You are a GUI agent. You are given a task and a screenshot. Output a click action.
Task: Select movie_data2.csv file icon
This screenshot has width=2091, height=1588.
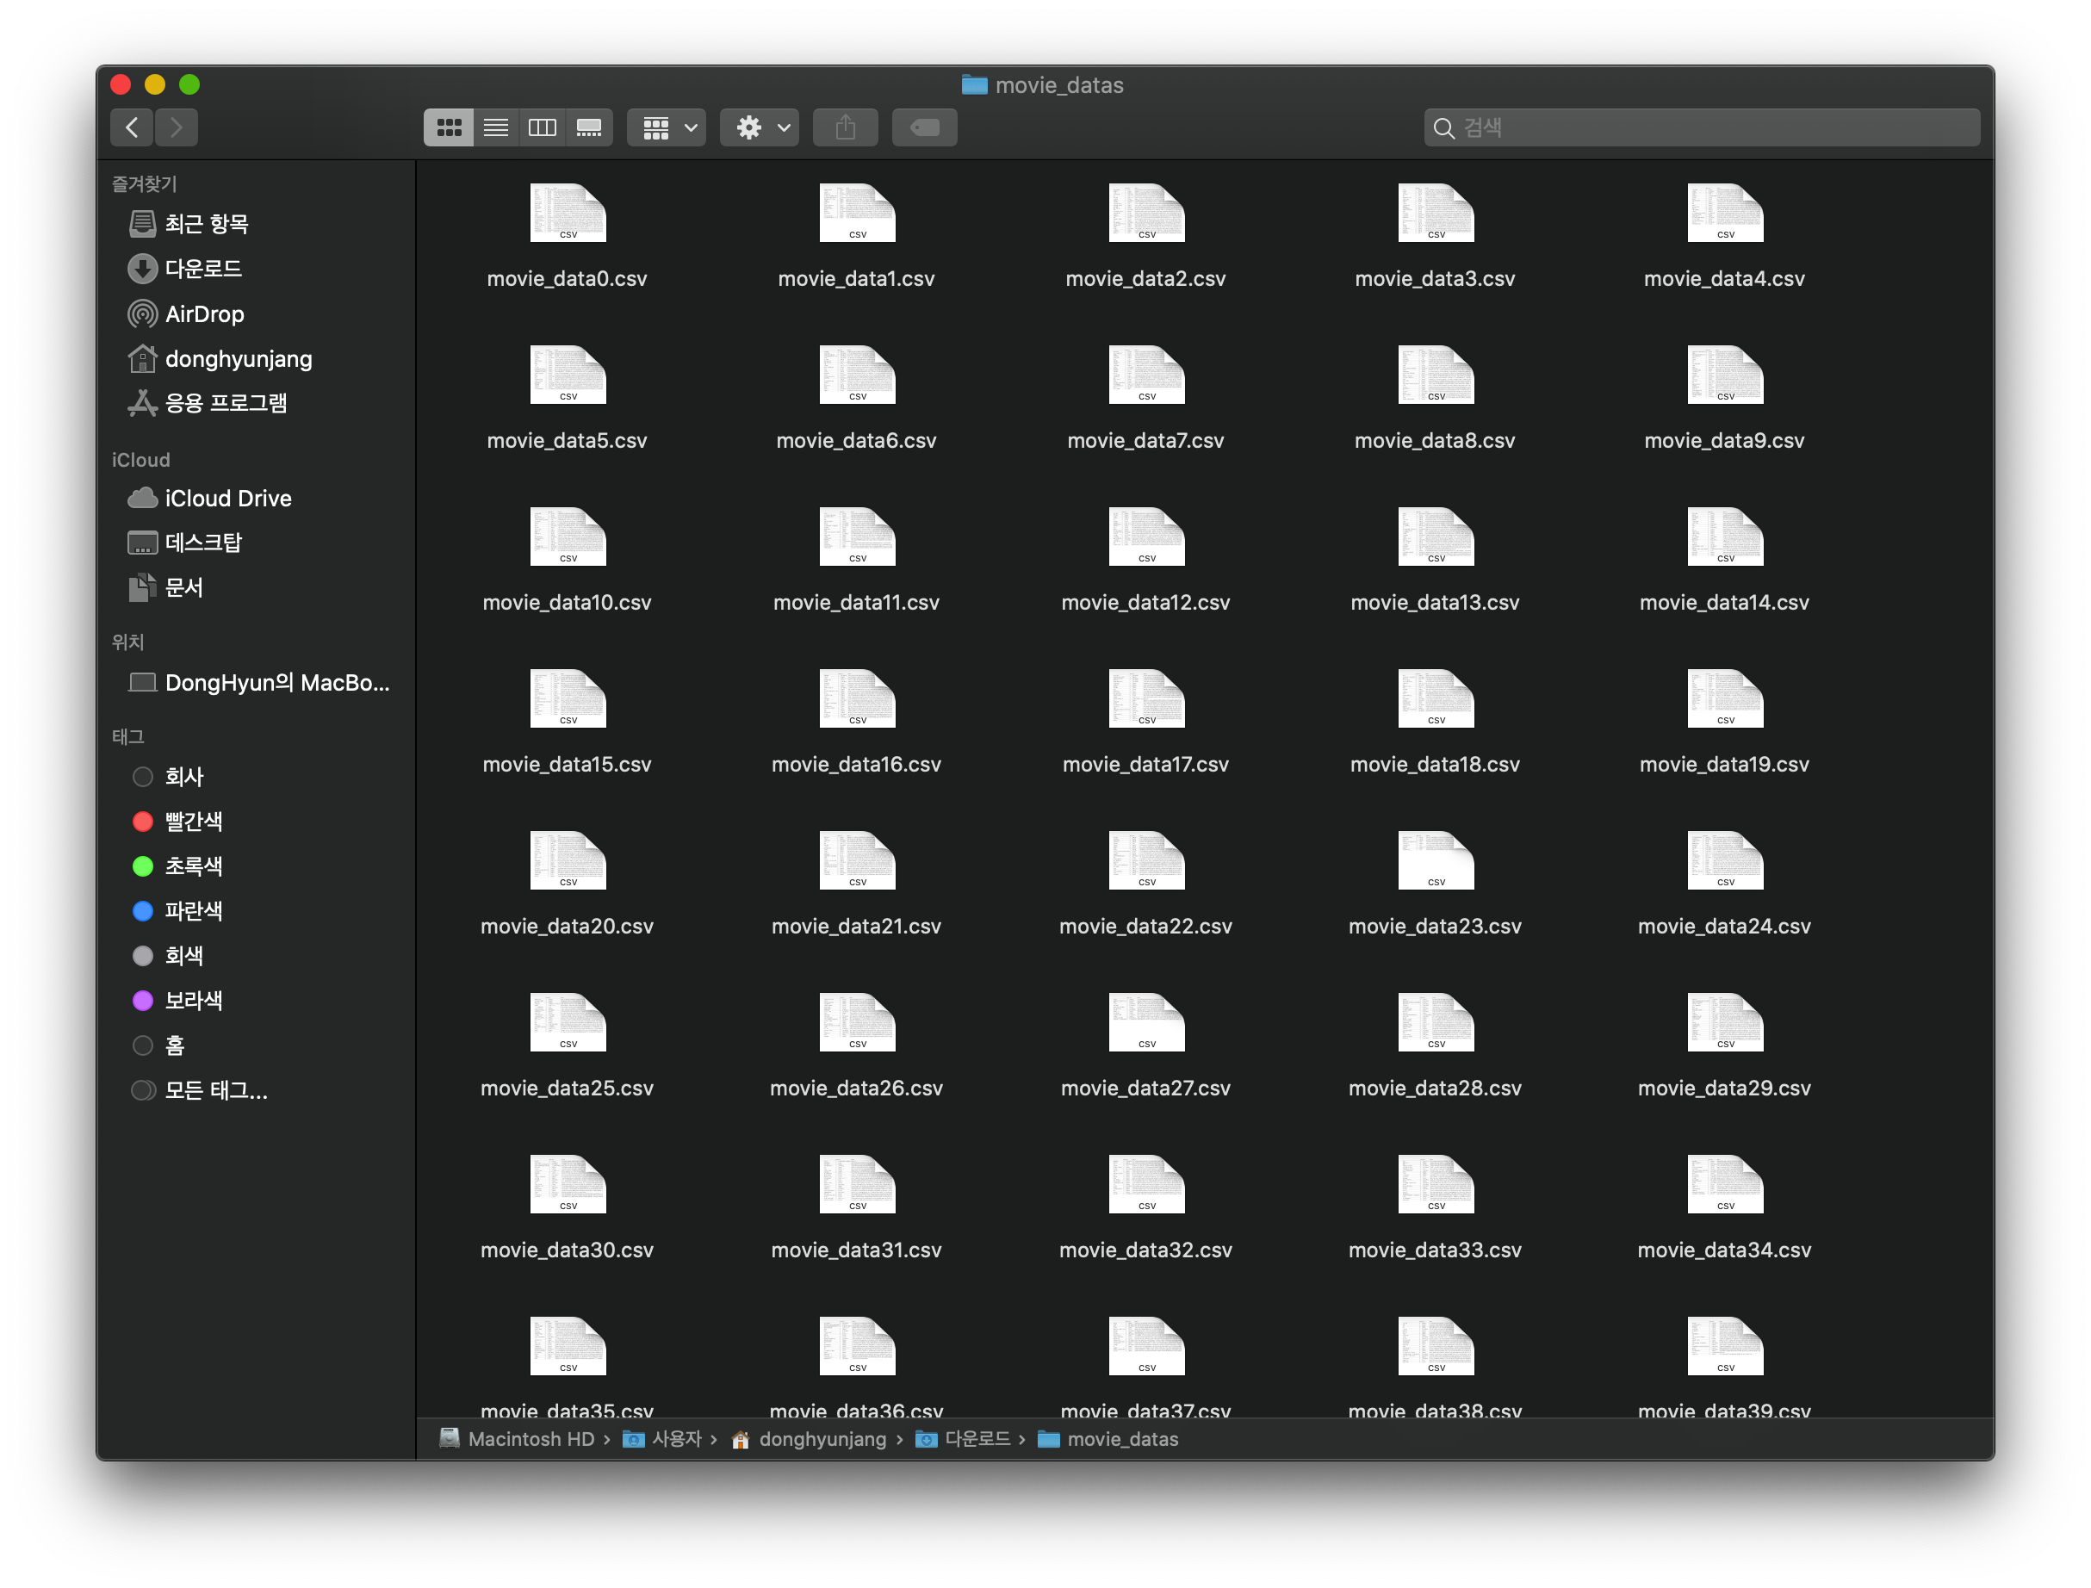[x=1145, y=213]
